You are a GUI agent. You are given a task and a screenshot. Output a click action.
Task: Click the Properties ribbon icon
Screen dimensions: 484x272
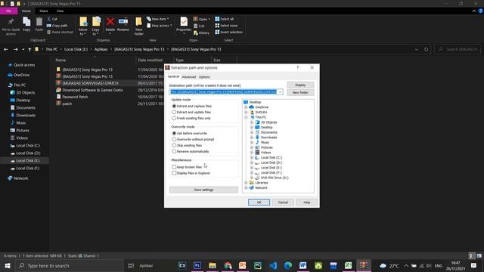(184, 22)
